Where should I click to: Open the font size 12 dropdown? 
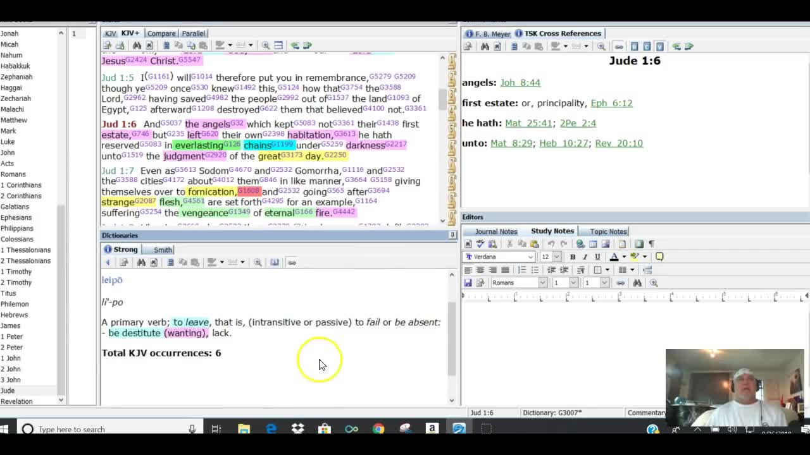tap(557, 257)
